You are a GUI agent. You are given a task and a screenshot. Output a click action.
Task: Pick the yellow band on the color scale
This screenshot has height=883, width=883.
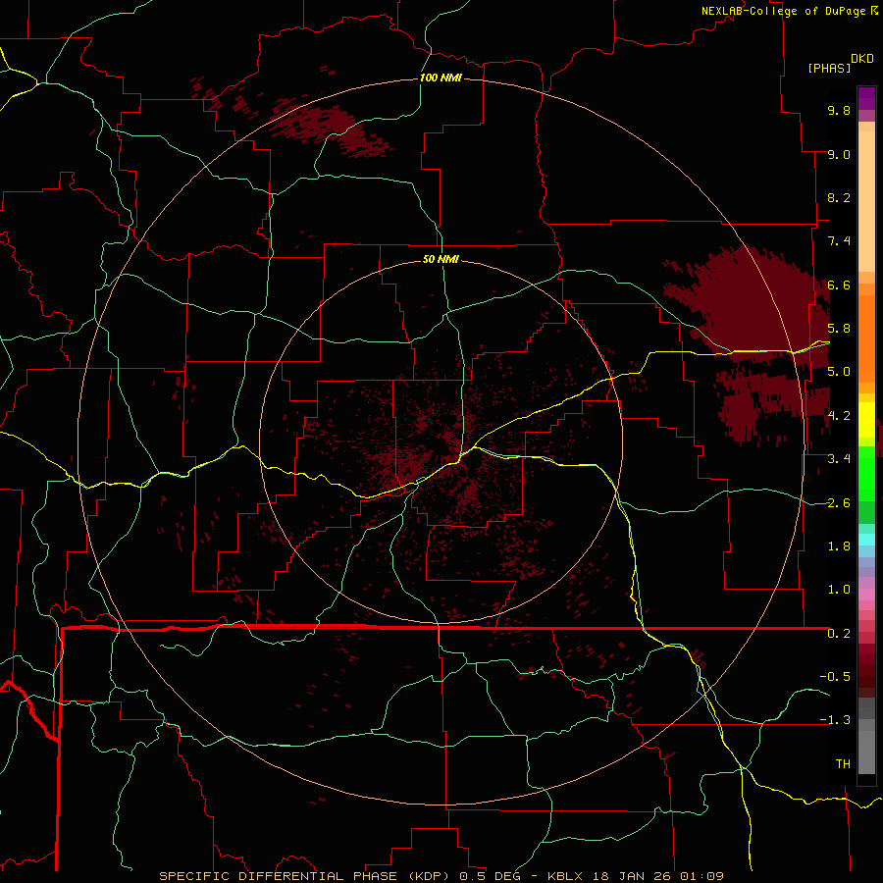point(866,420)
